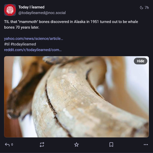Screen dimensions: 153x153
Task: Open the yahoo.com news science article link
Action: [x=34, y=39]
